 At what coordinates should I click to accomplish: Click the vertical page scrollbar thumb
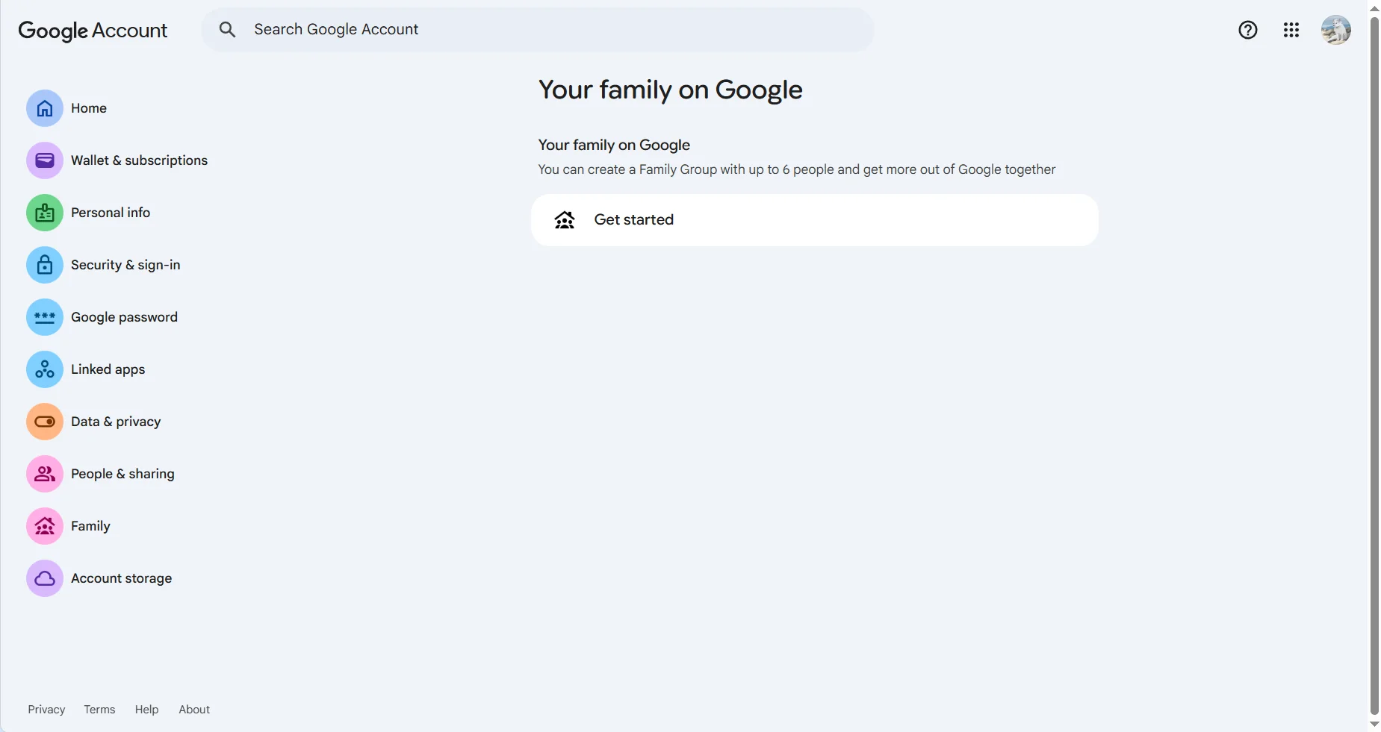(x=1374, y=366)
